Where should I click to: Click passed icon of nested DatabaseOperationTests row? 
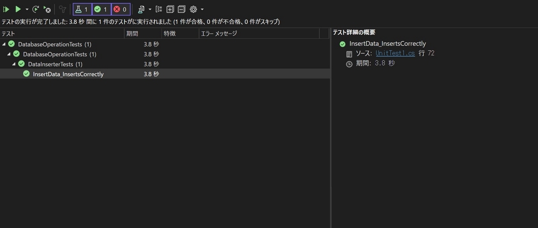[17, 54]
